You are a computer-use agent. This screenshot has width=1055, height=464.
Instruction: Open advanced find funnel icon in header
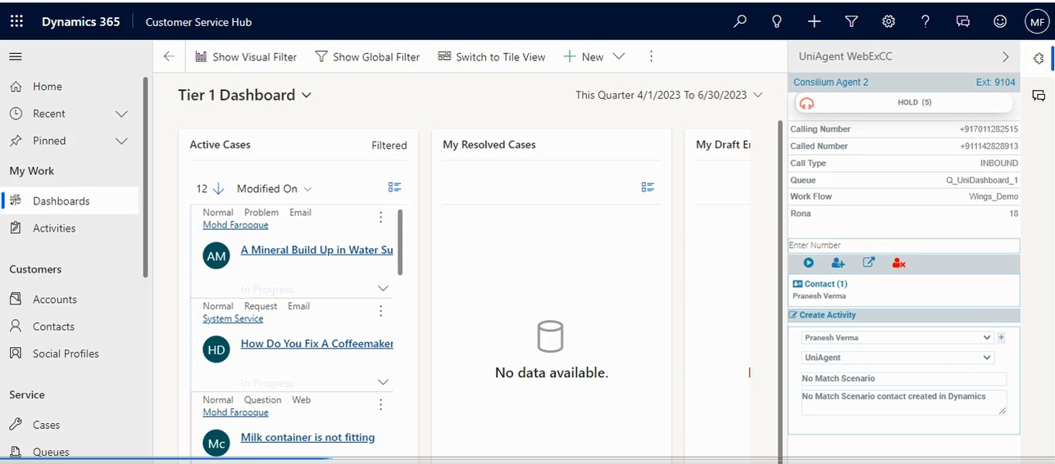851,22
